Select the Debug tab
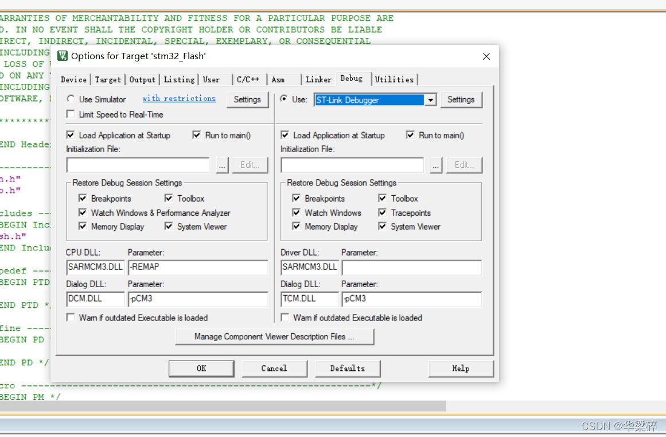 (x=352, y=78)
